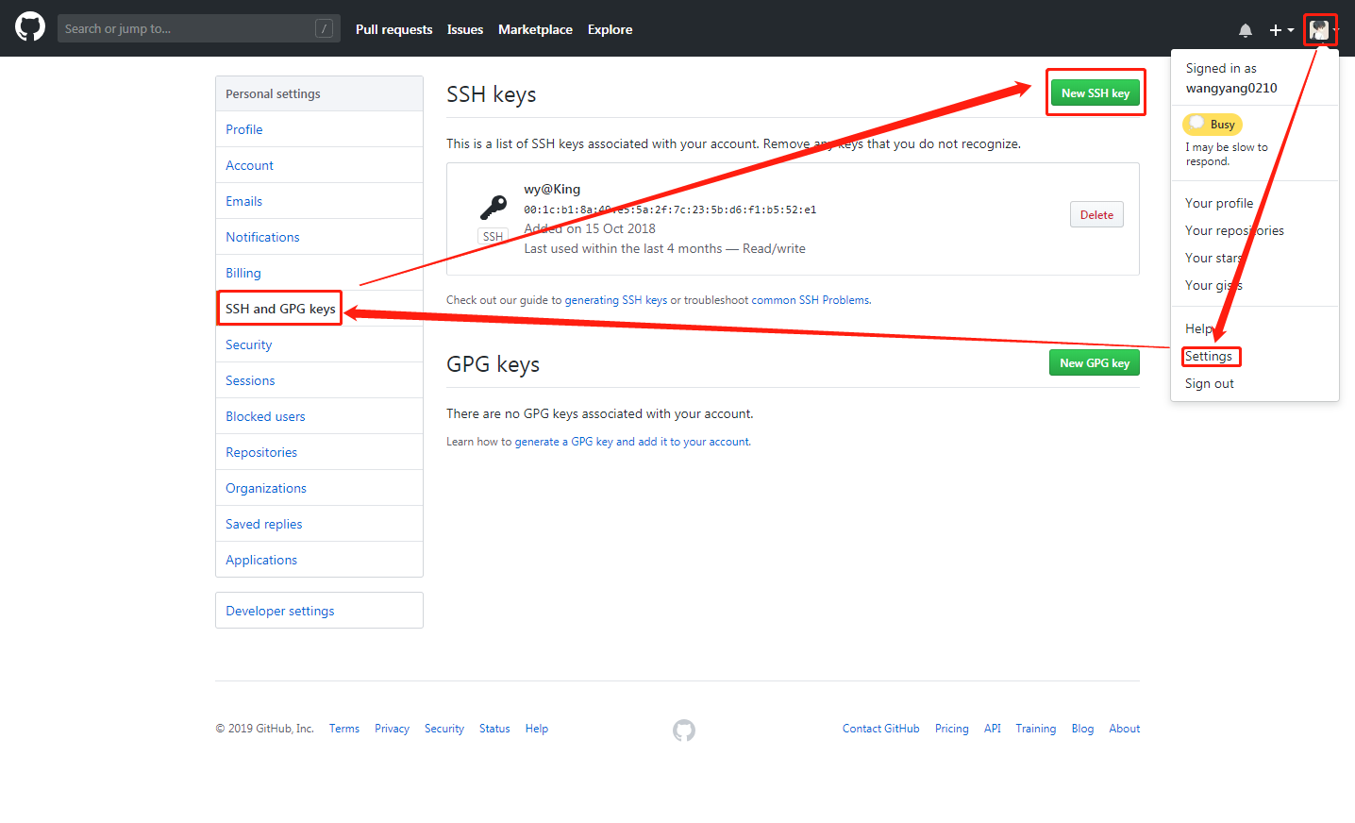1355x823 pixels.
Task: Open common SSH Problems link
Action: coord(811,300)
